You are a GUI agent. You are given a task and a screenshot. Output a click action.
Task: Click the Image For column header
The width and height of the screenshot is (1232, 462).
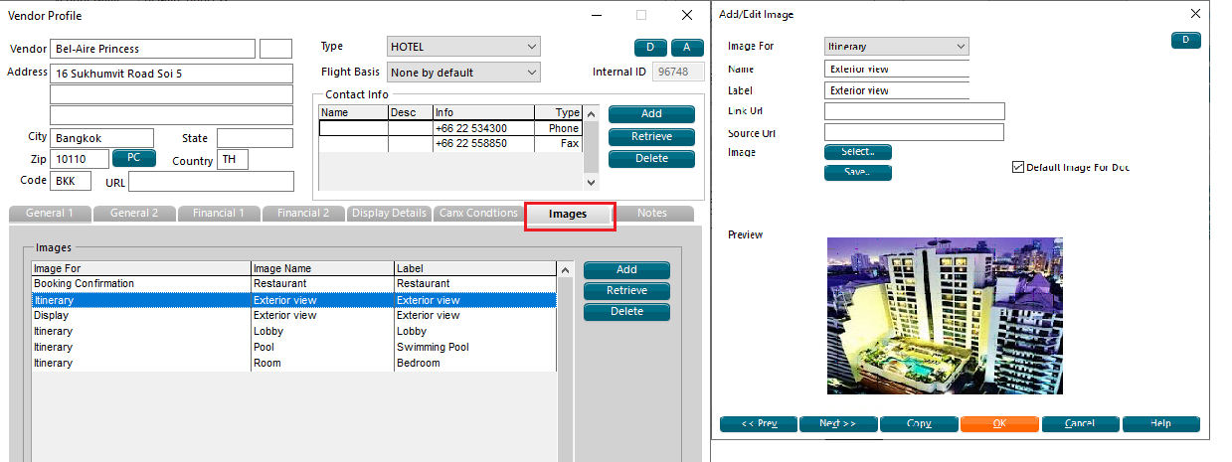click(x=141, y=268)
